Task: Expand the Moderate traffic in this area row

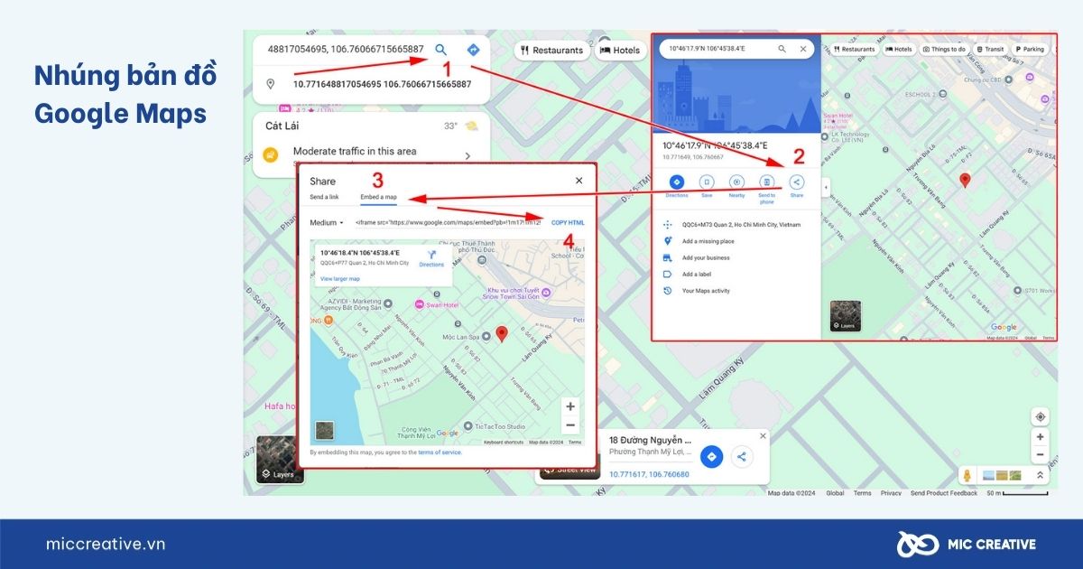Action: coord(467,155)
